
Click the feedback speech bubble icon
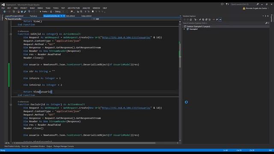pos(222,4)
